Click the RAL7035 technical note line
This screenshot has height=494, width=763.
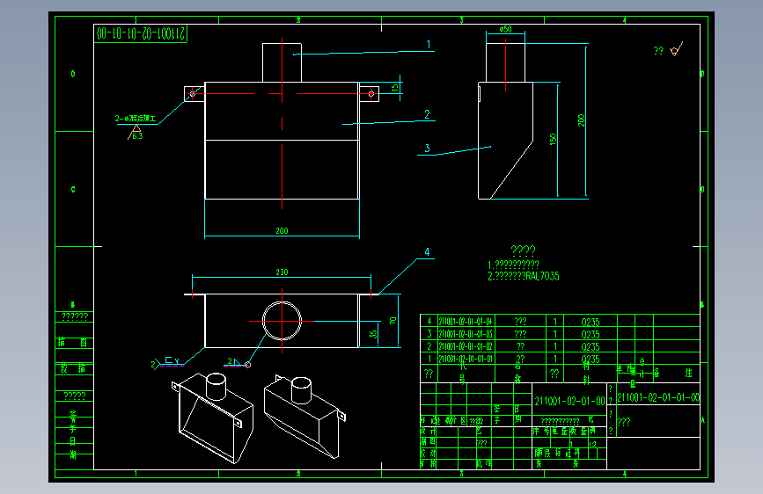524,276
